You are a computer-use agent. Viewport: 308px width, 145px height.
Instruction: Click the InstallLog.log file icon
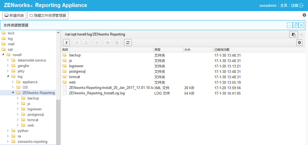(65, 93)
